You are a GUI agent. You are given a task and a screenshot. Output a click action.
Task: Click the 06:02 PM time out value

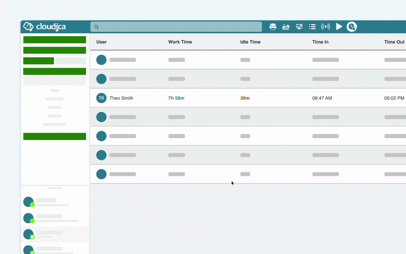coord(394,98)
